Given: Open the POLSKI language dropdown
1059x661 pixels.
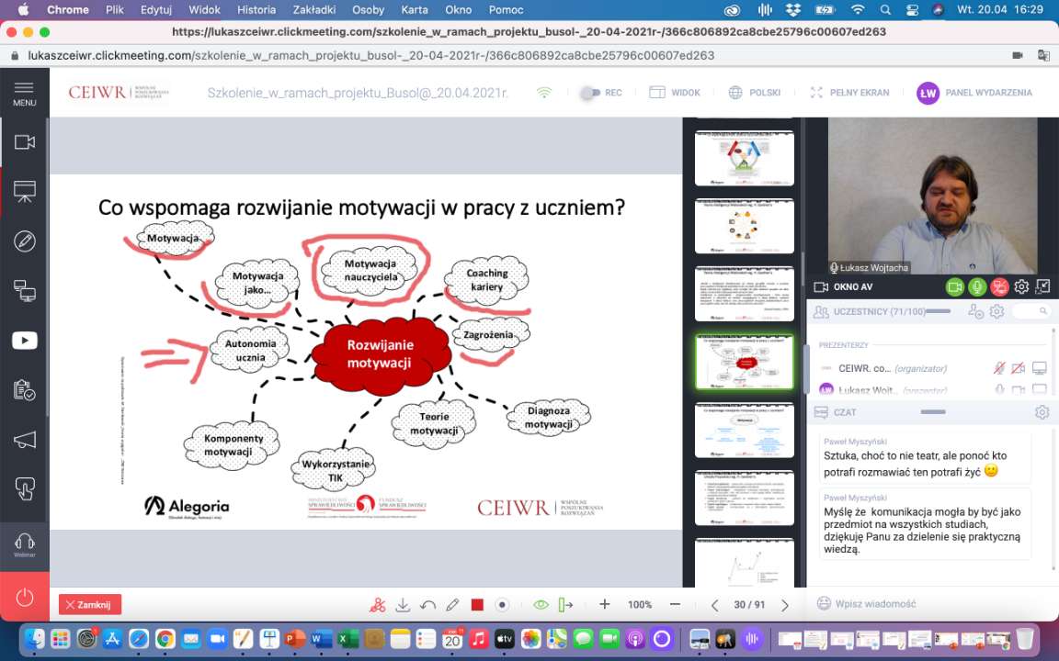Looking at the screenshot, I should pyautogui.click(x=754, y=93).
